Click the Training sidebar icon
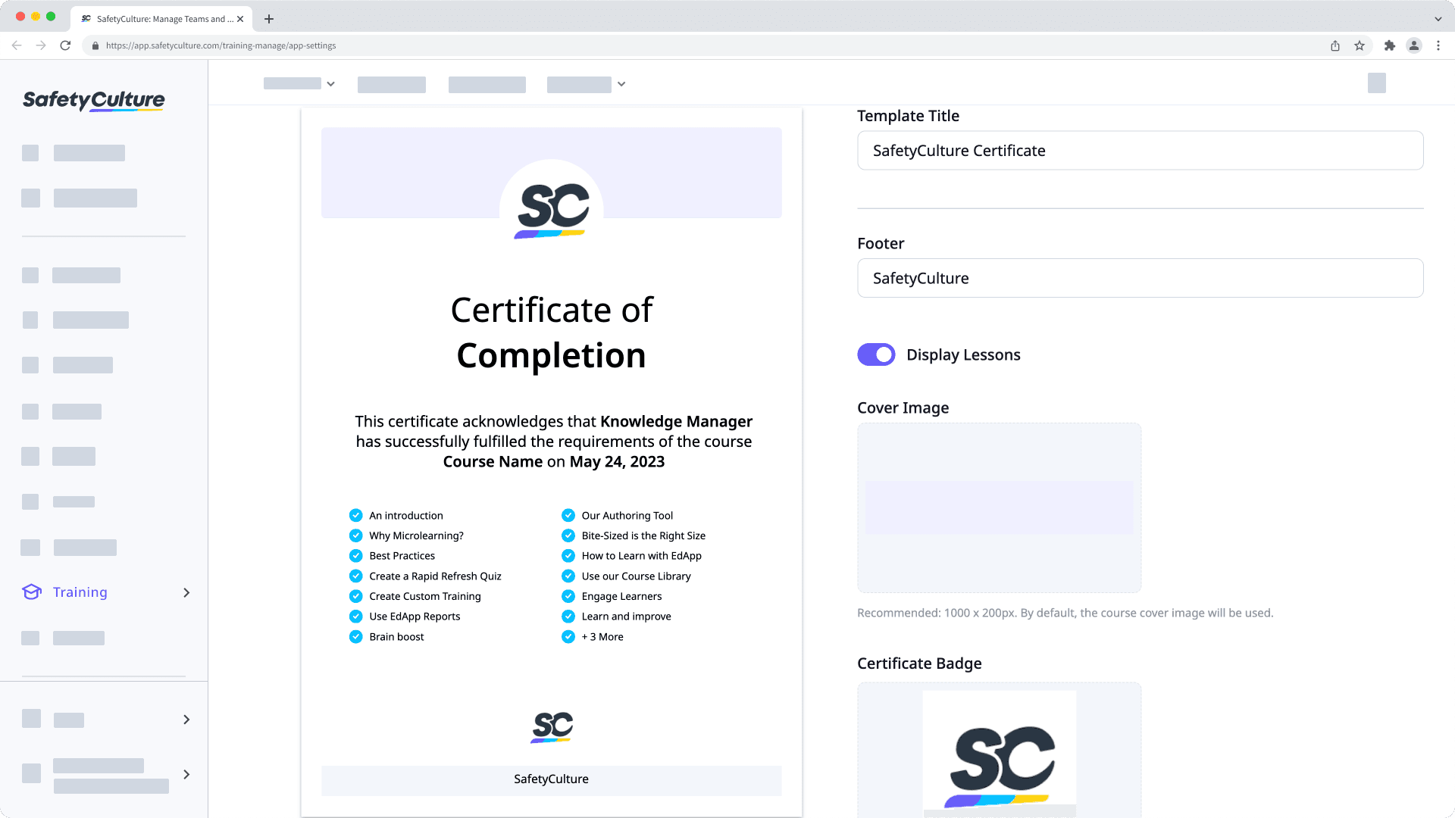The width and height of the screenshot is (1455, 818). (x=32, y=592)
